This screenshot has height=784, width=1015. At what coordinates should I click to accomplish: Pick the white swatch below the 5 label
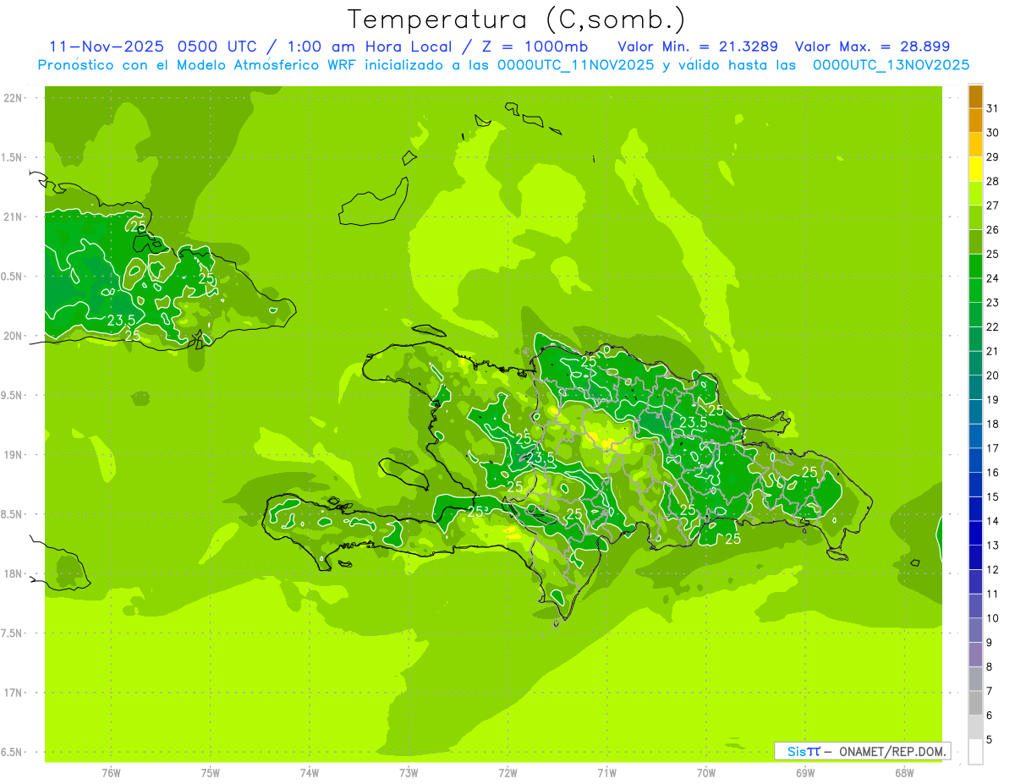click(x=975, y=752)
